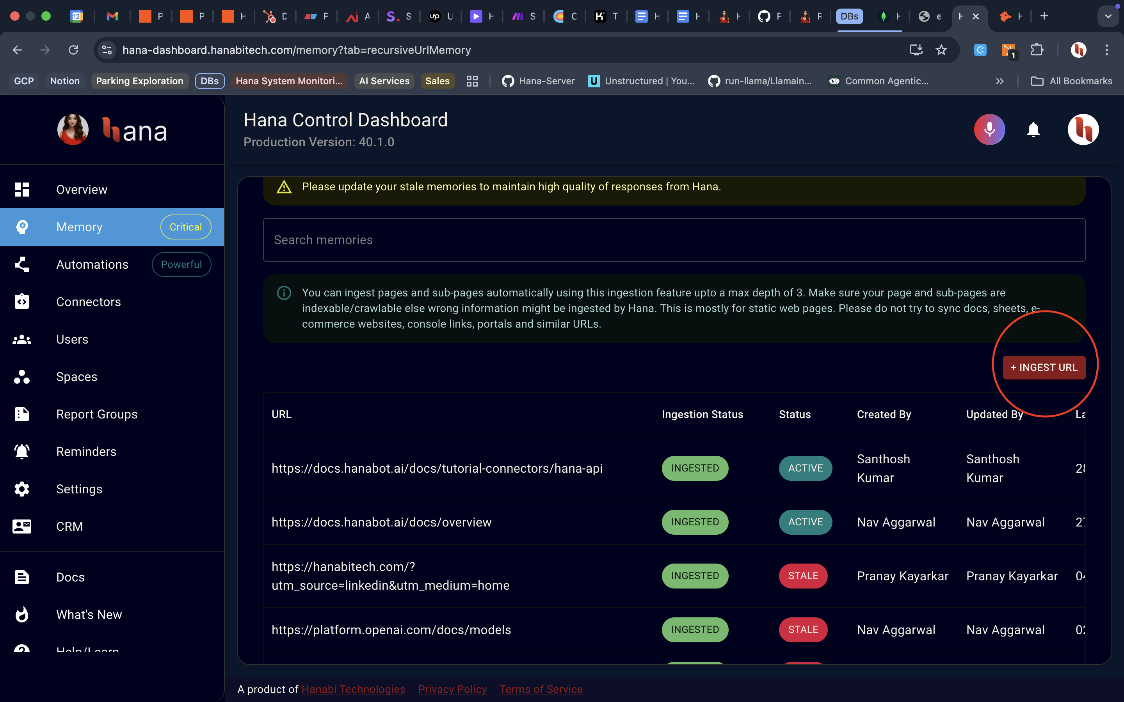The width and height of the screenshot is (1124, 702).
Task: Open the Parking Exploration bookmark folder
Action: [x=139, y=81]
